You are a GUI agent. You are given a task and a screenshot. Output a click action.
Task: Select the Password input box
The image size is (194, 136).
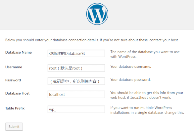[76, 81]
